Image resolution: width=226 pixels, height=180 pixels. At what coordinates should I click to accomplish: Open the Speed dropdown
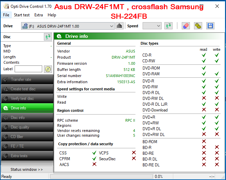coord(152,26)
